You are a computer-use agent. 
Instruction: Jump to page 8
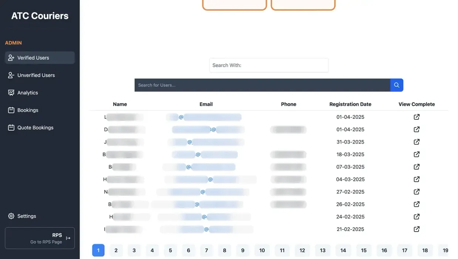pos(225,250)
